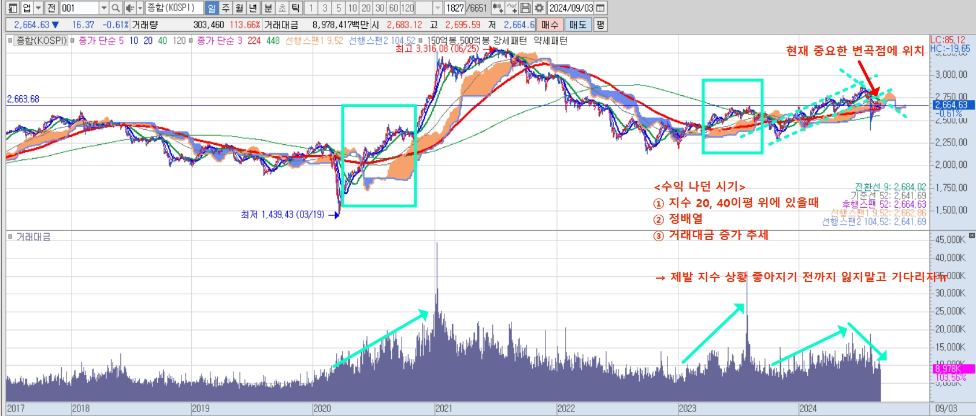Click the 종가 단순 5 moving average label
Screen dimensions: 976x416
(101, 40)
